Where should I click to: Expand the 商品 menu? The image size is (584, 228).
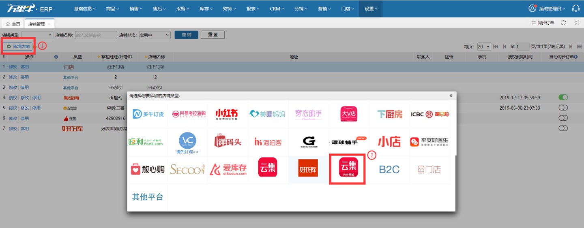pos(112,9)
